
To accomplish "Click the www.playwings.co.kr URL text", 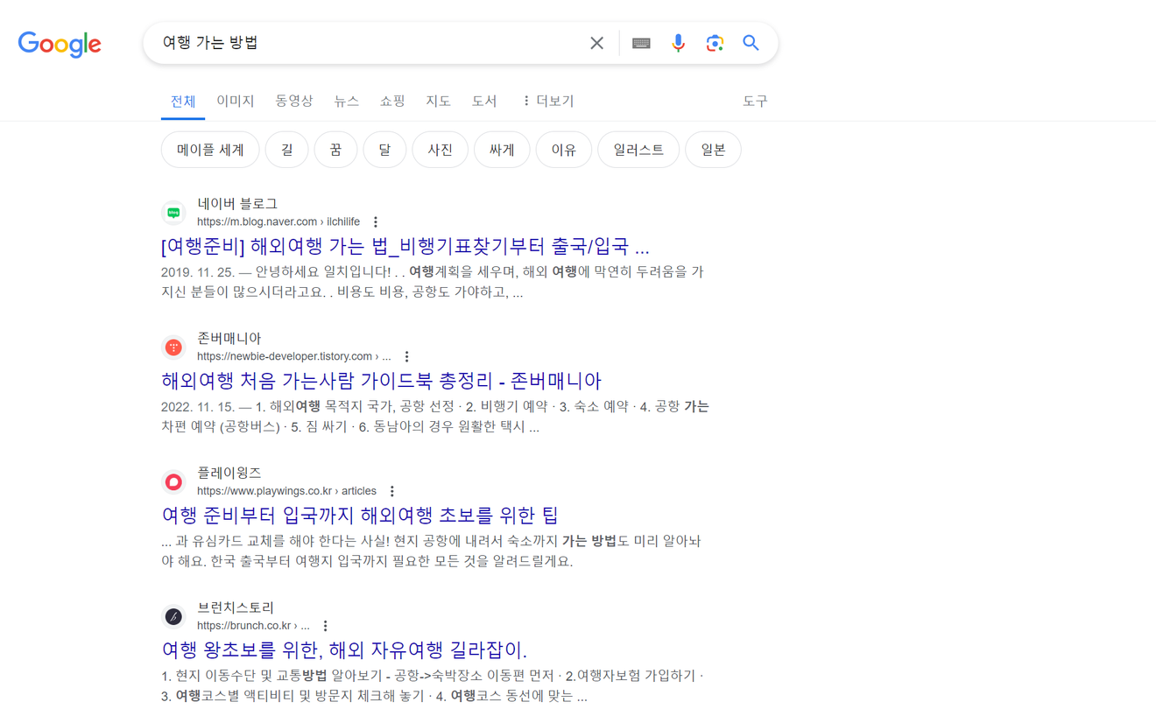I will coord(286,492).
